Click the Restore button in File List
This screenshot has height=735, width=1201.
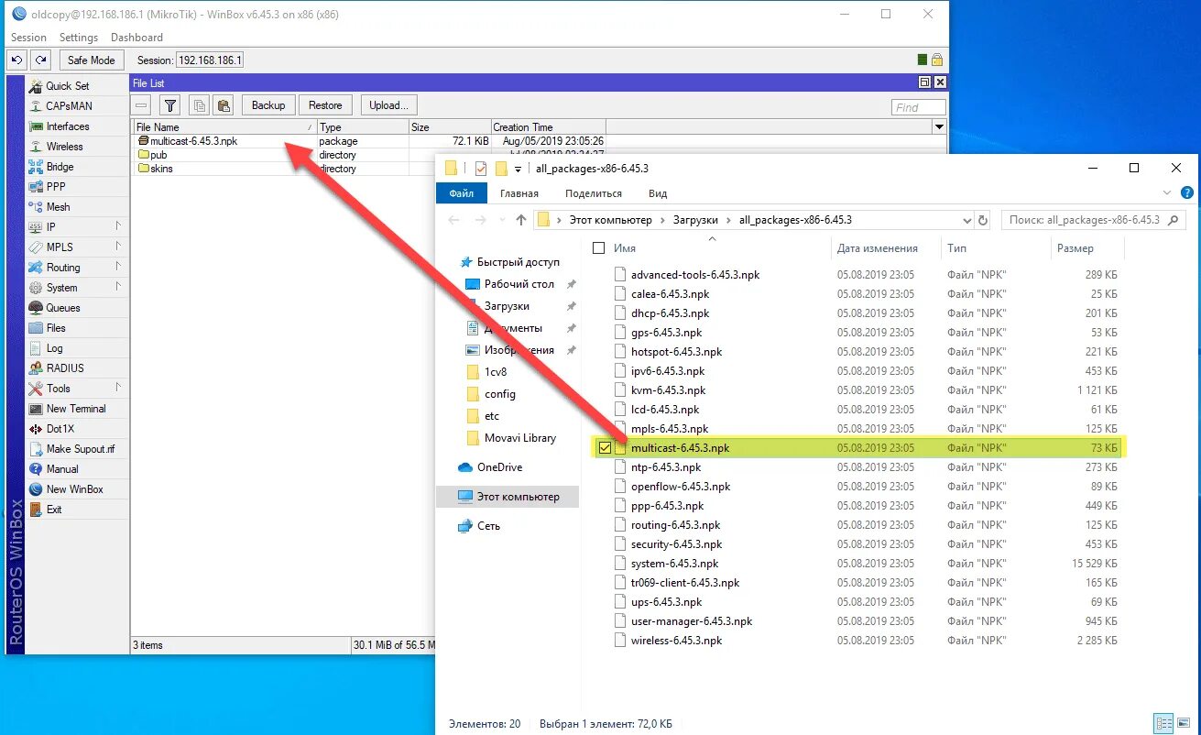(x=325, y=105)
